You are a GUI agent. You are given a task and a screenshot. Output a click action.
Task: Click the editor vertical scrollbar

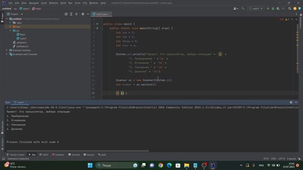[297, 49]
